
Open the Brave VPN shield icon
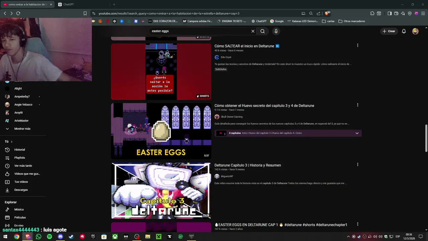[x=410, y=13]
